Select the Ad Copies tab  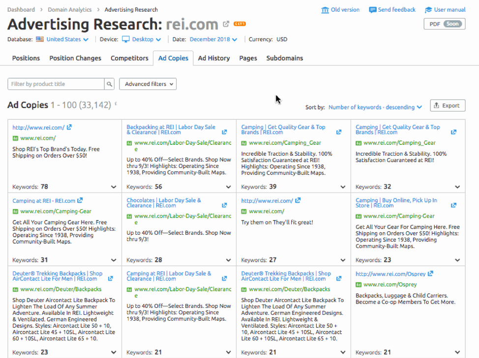point(173,58)
